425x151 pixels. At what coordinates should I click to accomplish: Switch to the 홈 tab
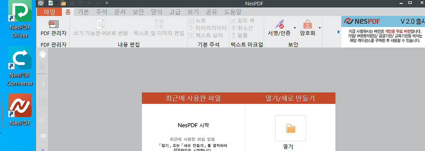pos(68,12)
